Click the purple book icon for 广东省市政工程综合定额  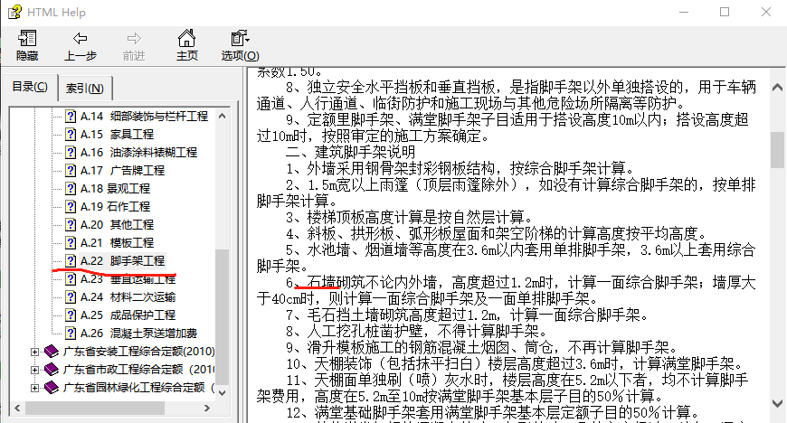pos(52,370)
